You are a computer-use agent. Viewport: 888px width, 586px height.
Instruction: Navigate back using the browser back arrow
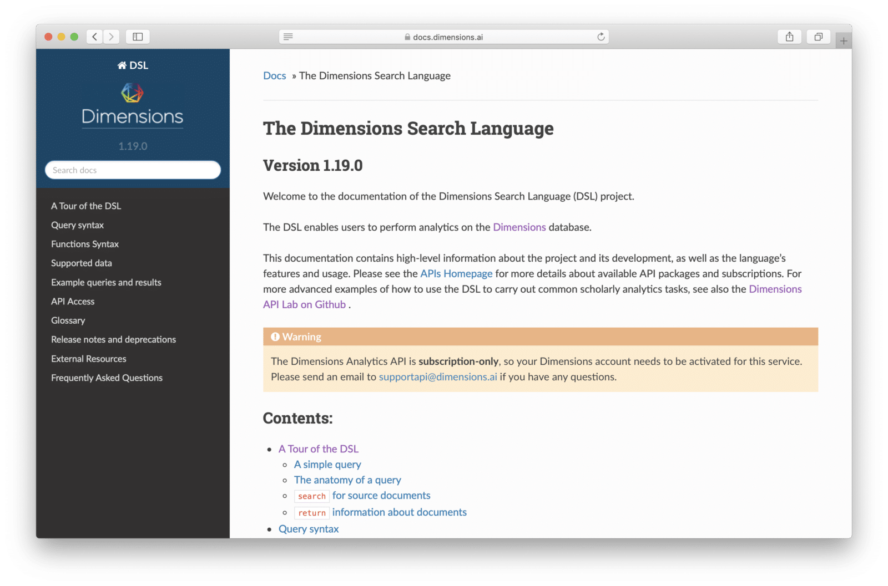(x=94, y=37)
